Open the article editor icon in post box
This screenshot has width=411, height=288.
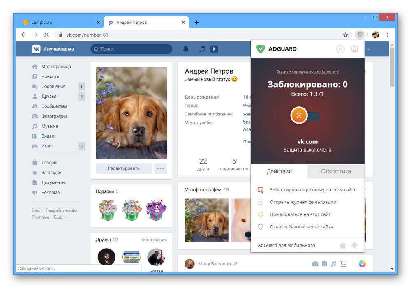pos(343,264)
